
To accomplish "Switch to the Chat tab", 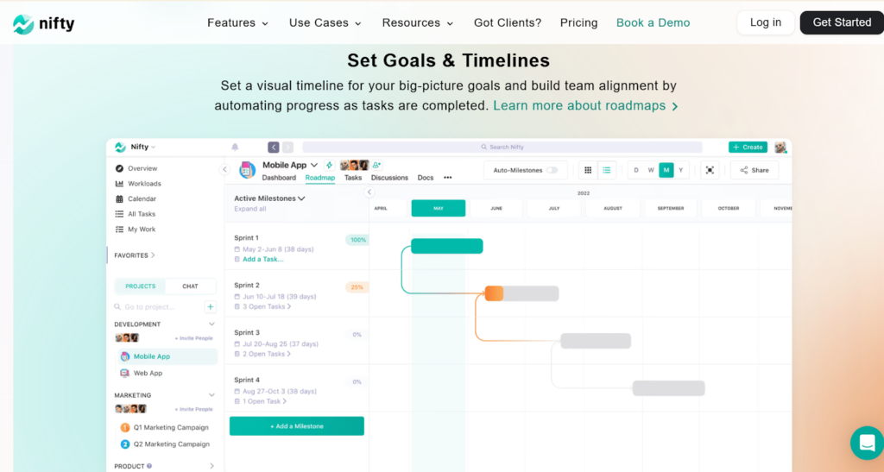I will pos(190,286).
